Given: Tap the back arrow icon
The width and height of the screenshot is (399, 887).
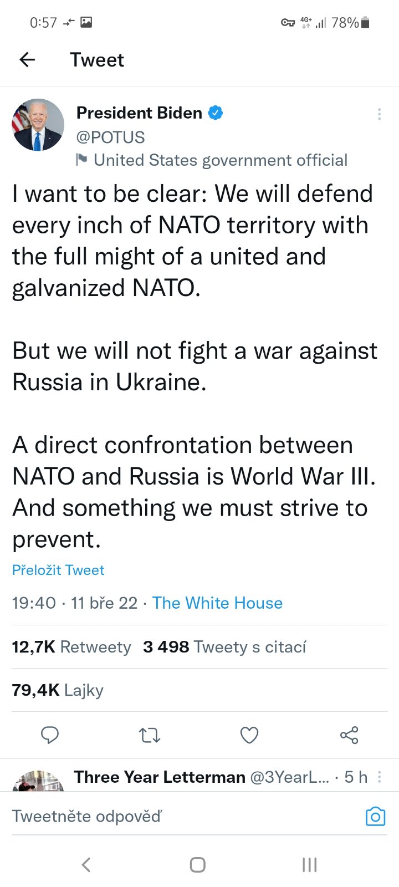Looking at the screenshot, I should tap(27, 60).
